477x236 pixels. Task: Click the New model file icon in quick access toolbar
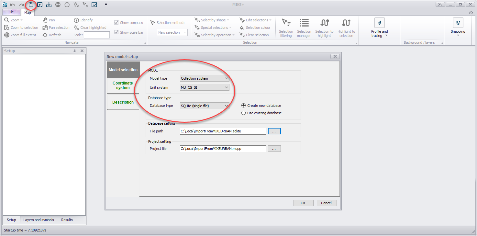[x=31, y=5]
